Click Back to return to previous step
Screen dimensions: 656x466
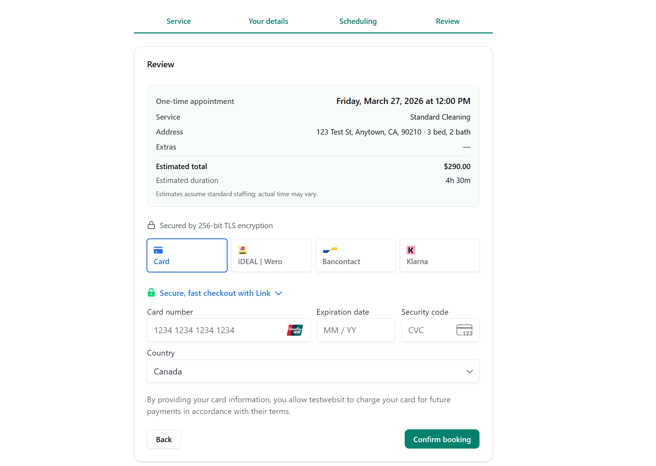click(164, 439)
